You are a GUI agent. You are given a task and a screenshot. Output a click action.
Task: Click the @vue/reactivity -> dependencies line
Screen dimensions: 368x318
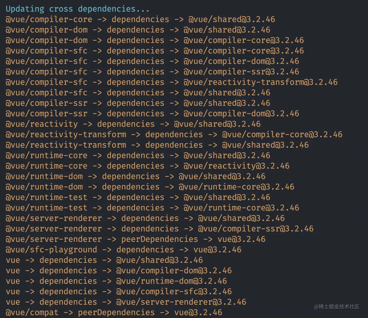pos(133,124)
